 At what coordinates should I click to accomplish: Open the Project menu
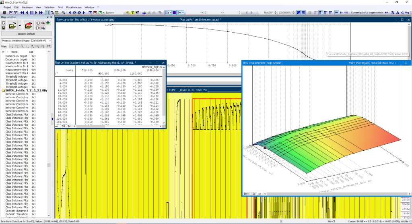pyautogui.click(x=7, y=7)
